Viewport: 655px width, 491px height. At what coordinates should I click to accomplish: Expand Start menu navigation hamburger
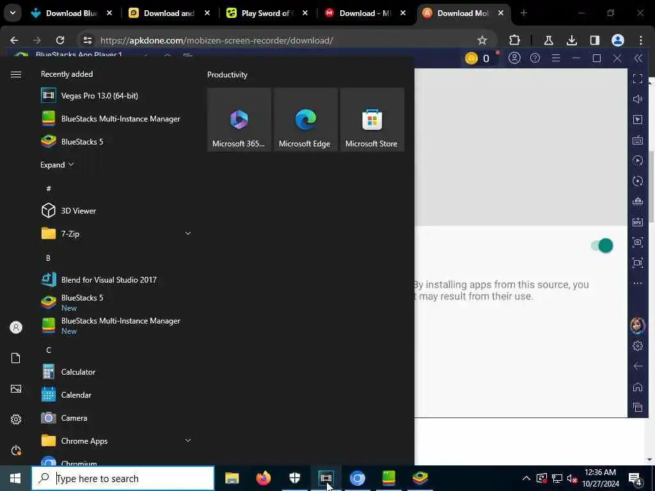pos(16,74)
